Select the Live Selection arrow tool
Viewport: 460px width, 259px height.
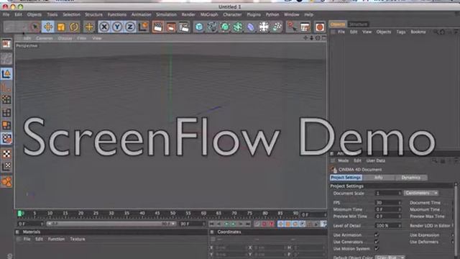[x=35, y=27]
